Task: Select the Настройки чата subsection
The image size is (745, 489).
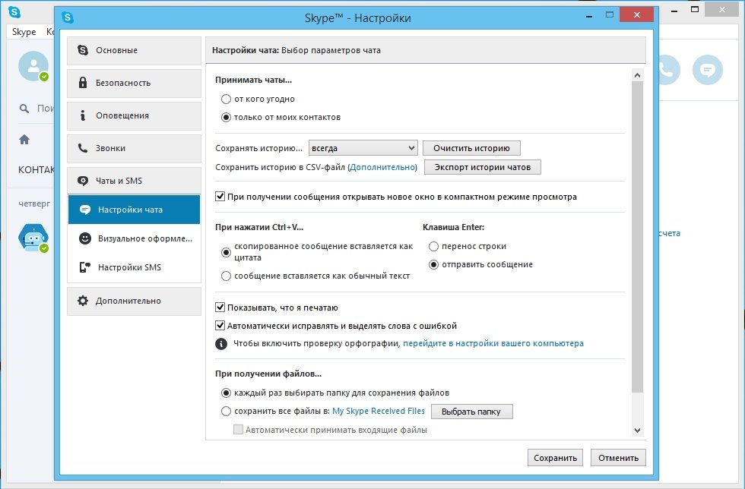Action: [x=134, y=210]
